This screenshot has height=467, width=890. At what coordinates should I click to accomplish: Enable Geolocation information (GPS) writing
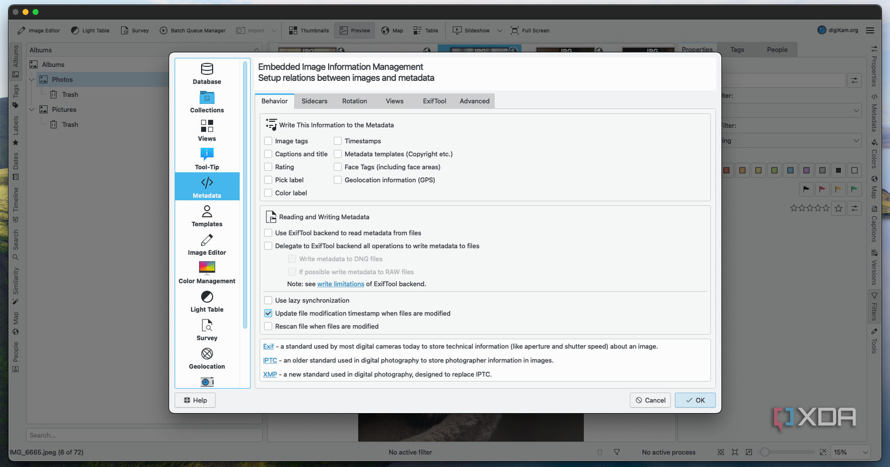click(x=338, y=180)
